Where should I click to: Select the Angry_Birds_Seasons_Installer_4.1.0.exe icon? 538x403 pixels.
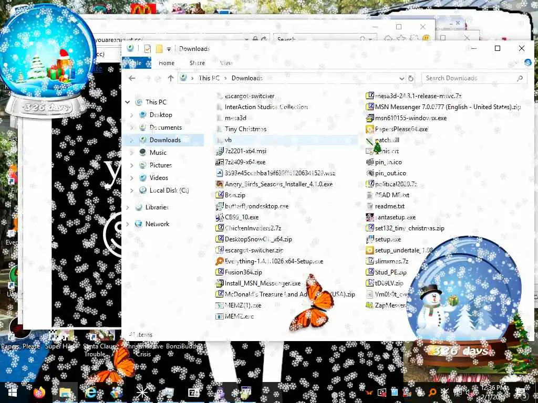pos(220,184)
